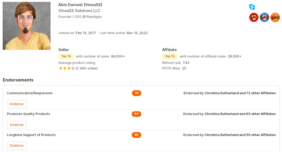
Task: Click the orange 73 endorsement count badge
Action: pos(136,93)
